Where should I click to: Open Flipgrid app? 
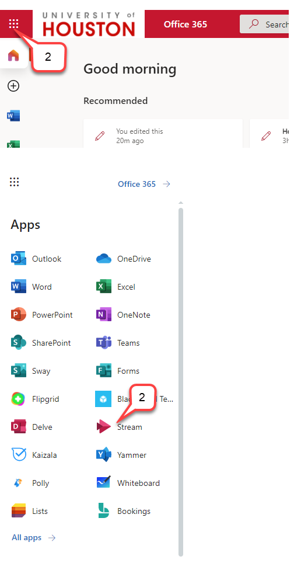35,399
